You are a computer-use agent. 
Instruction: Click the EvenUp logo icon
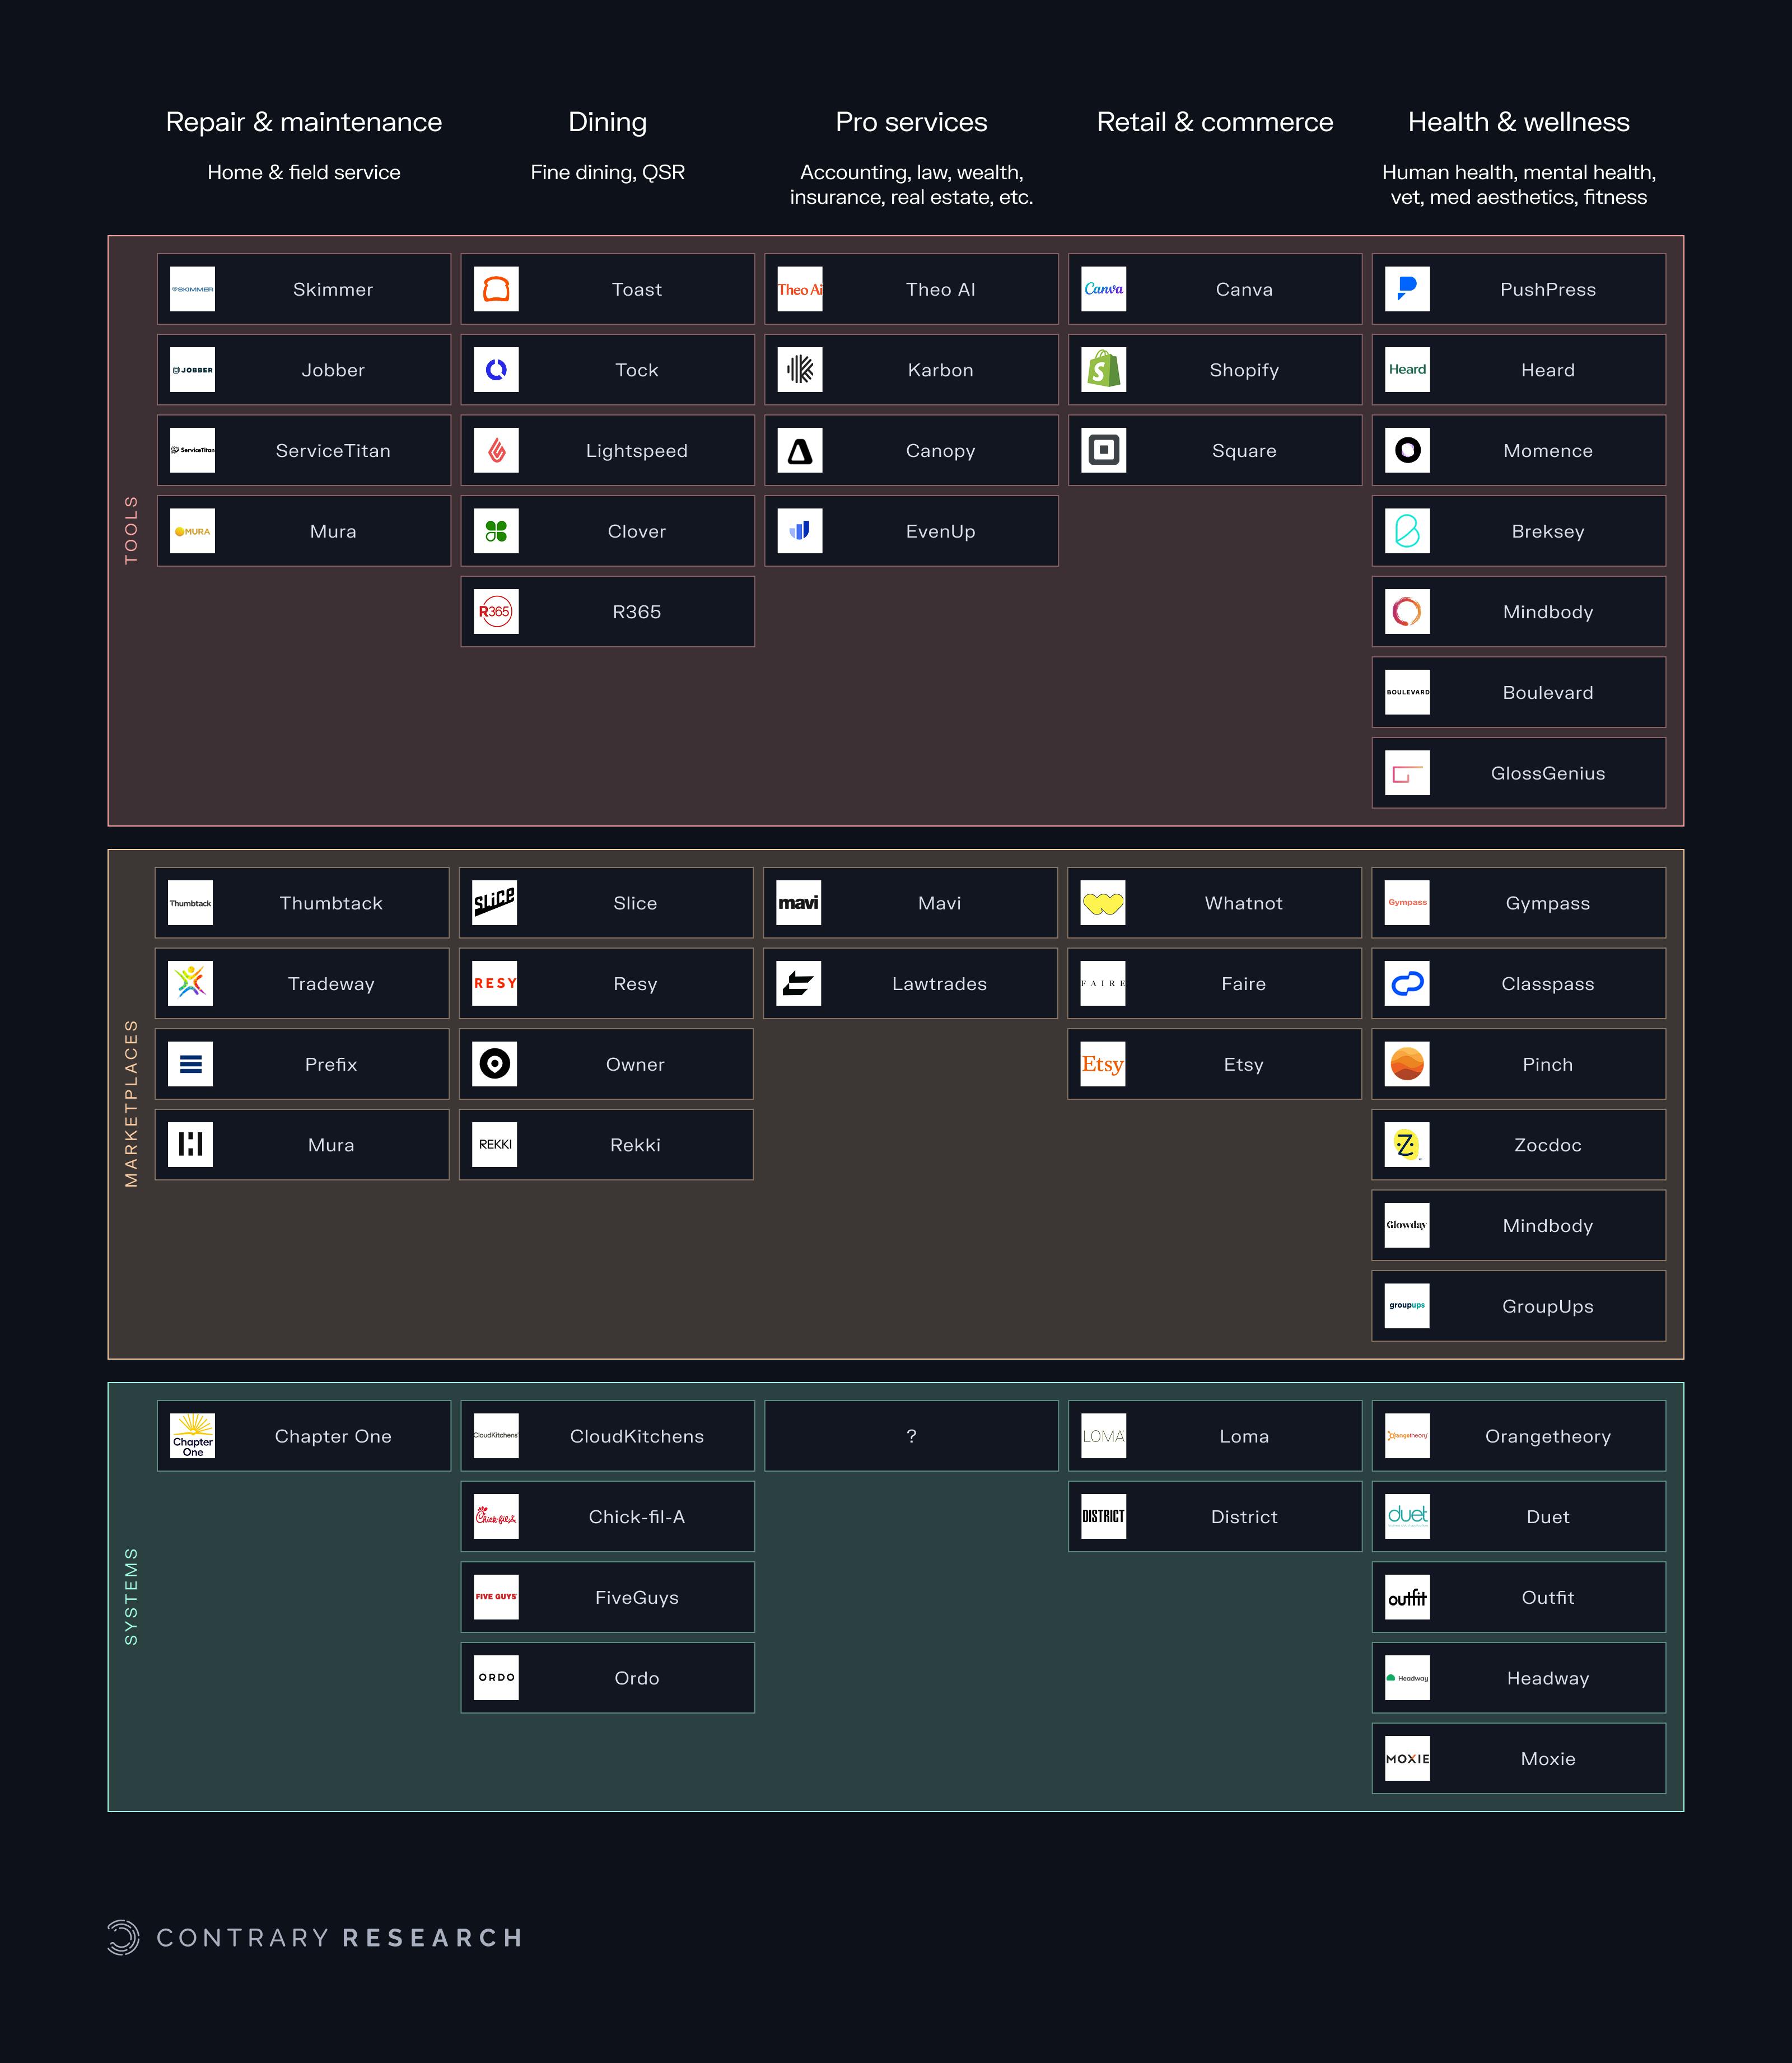800,531
